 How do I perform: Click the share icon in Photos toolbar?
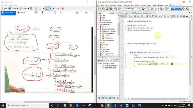point(87,12)
